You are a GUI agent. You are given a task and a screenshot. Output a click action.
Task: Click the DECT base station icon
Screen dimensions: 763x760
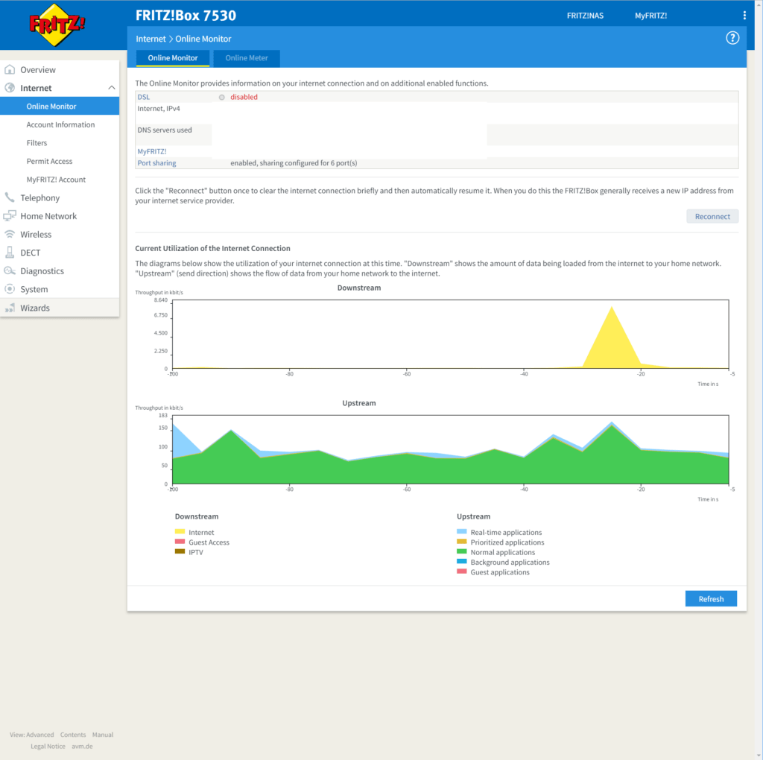10,253
